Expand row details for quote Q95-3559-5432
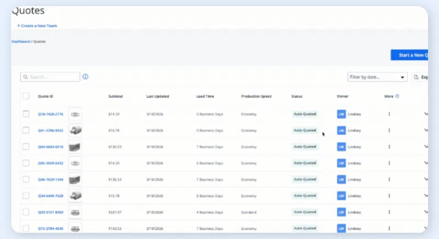439x239 pixels. [x=426, y=163]
